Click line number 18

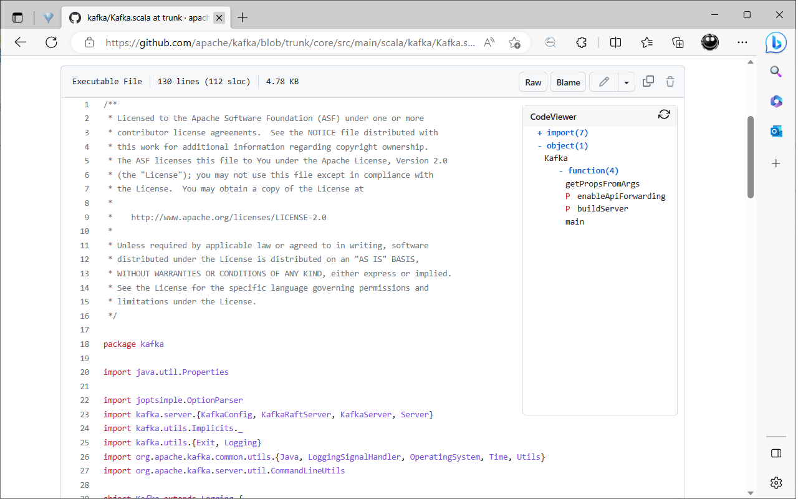pos(85,344)
